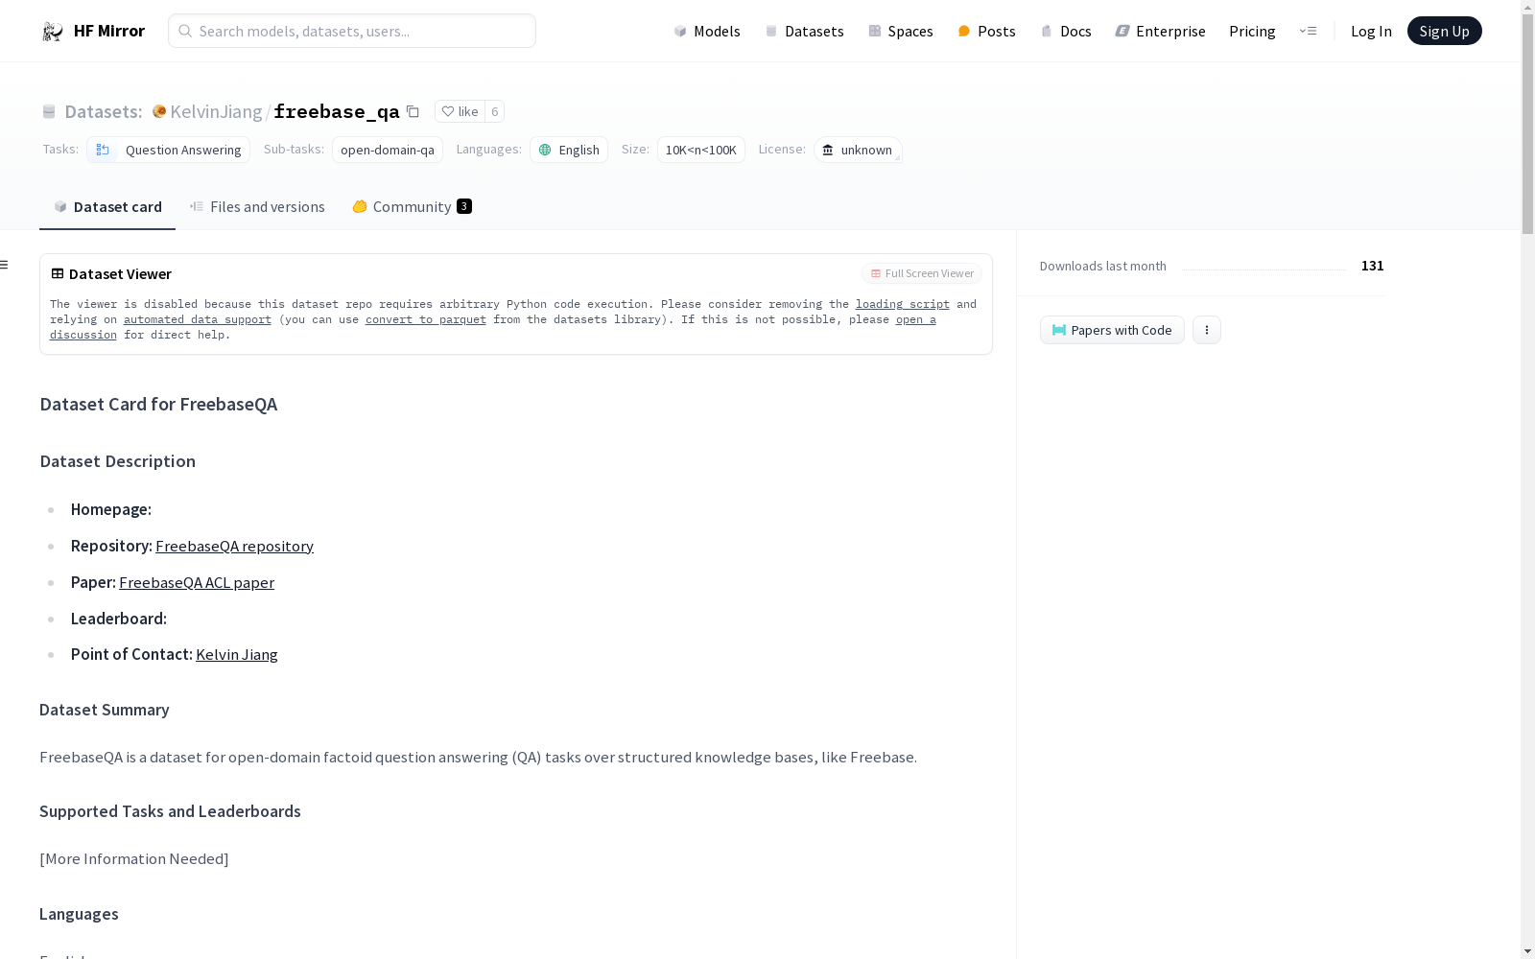The height and width of the screenshot is (959, 1535).
Task: Select the open-domain-qa sub-task tag
Action: coord(388,150)
